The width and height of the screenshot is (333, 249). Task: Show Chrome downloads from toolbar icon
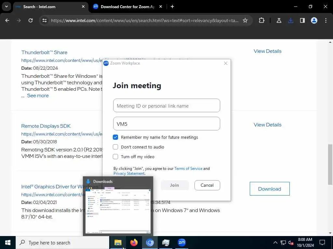click(x=291, y=20)
